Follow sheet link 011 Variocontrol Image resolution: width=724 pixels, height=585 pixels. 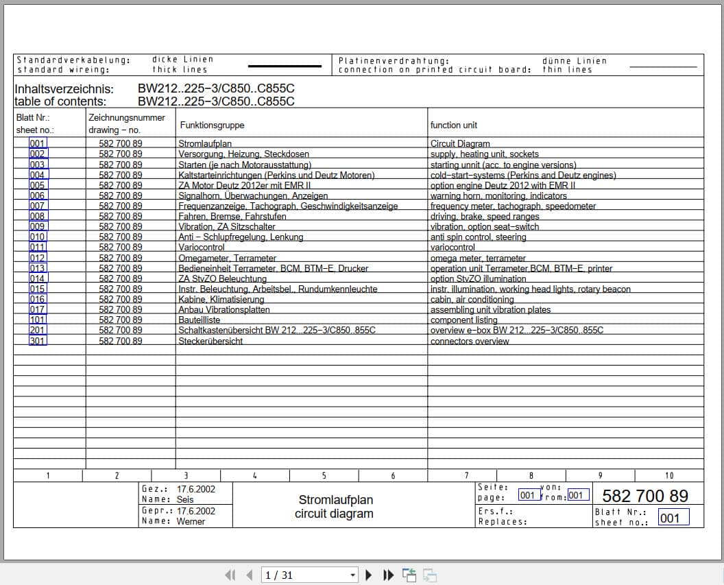38,247
